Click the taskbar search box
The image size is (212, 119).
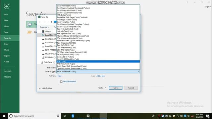(x=34, y=116)
